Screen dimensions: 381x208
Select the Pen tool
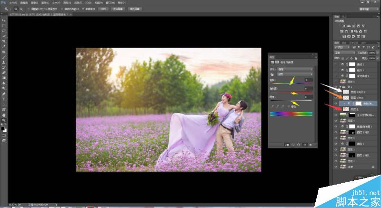pos(4,94)
